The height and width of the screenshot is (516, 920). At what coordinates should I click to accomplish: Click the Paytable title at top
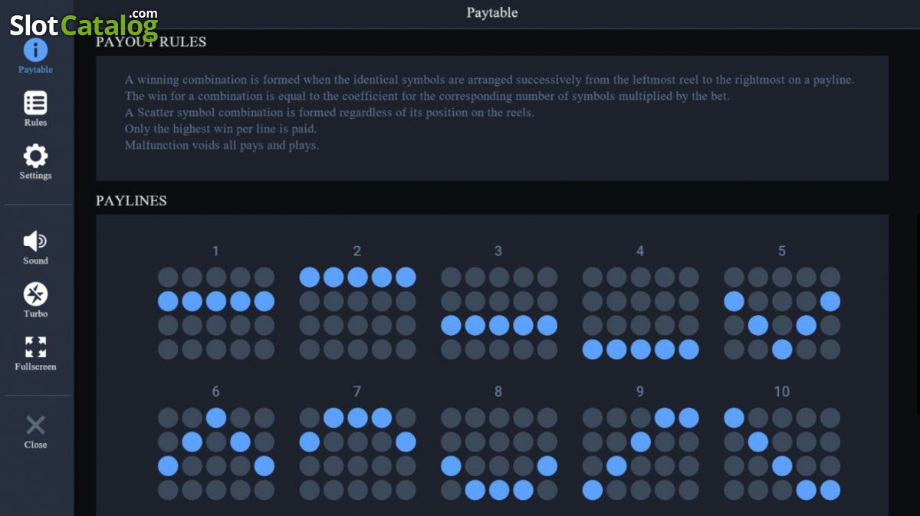tap(492, 13)
